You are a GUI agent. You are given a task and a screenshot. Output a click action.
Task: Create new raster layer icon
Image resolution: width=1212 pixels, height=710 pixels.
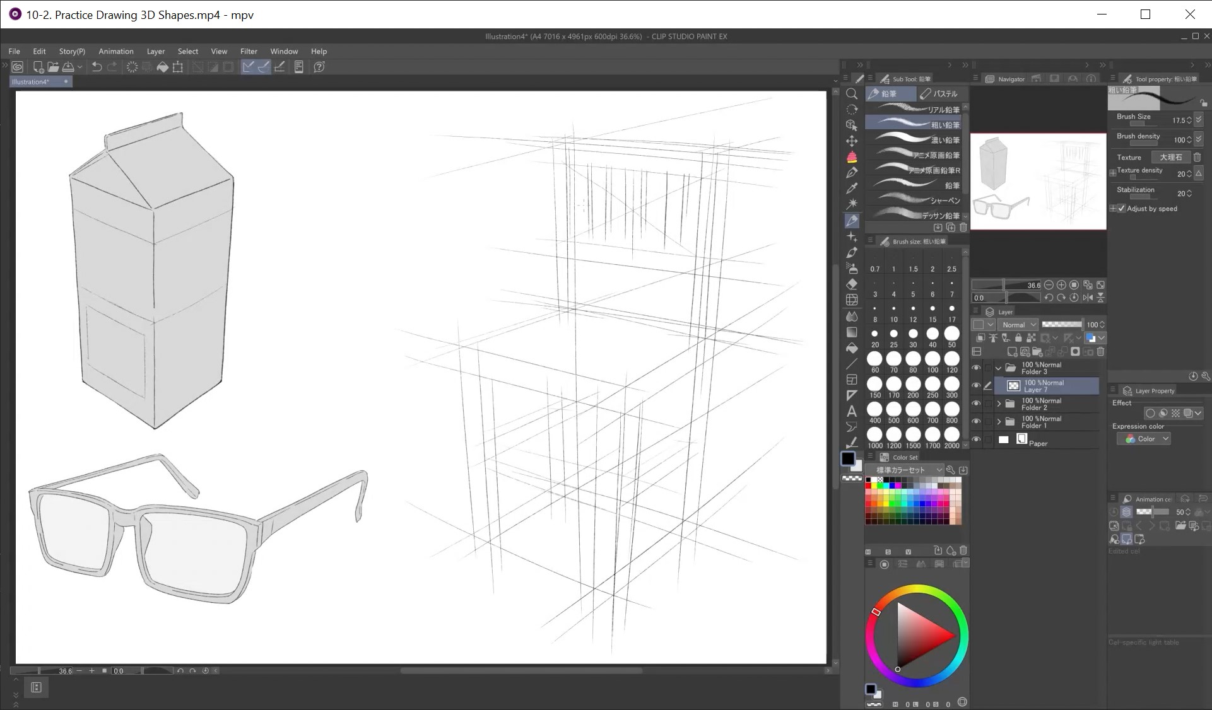tap(1012, 352)
